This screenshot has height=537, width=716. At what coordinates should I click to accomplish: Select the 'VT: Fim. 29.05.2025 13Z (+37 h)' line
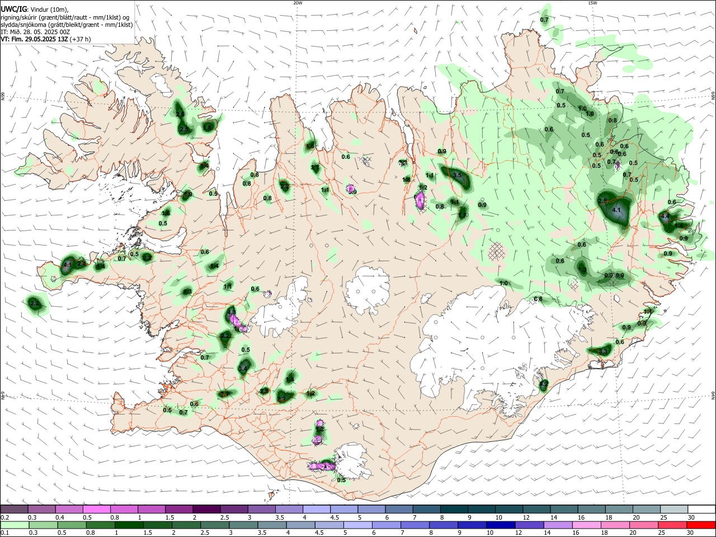(x=45, y=39)
